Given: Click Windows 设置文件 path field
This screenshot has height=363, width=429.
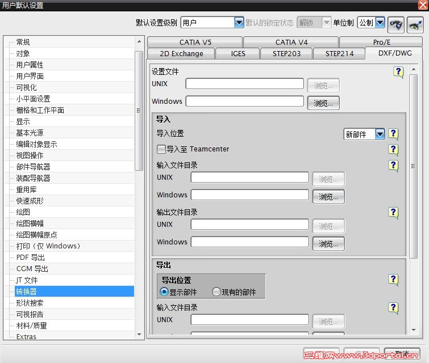Looking at the screenshot, I should (x=244, y=101).
